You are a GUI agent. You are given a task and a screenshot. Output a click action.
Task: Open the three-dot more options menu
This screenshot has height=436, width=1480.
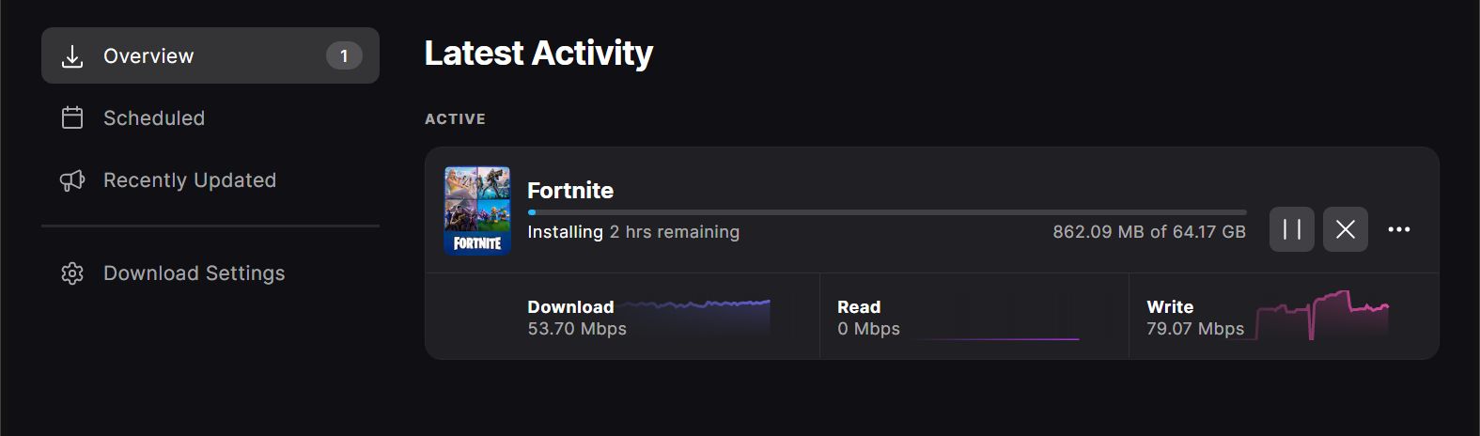click(1398, 229)
